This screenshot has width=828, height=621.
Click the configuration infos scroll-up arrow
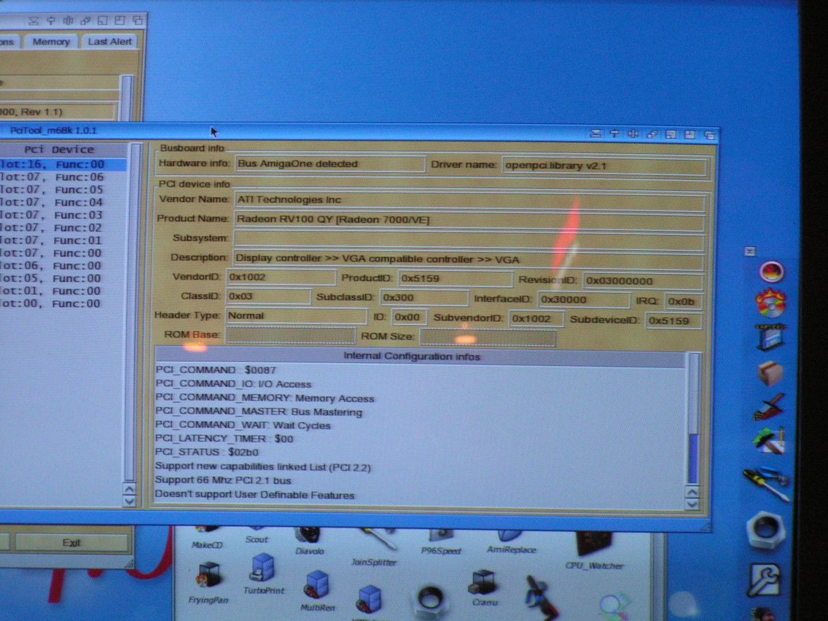(692, 492)
